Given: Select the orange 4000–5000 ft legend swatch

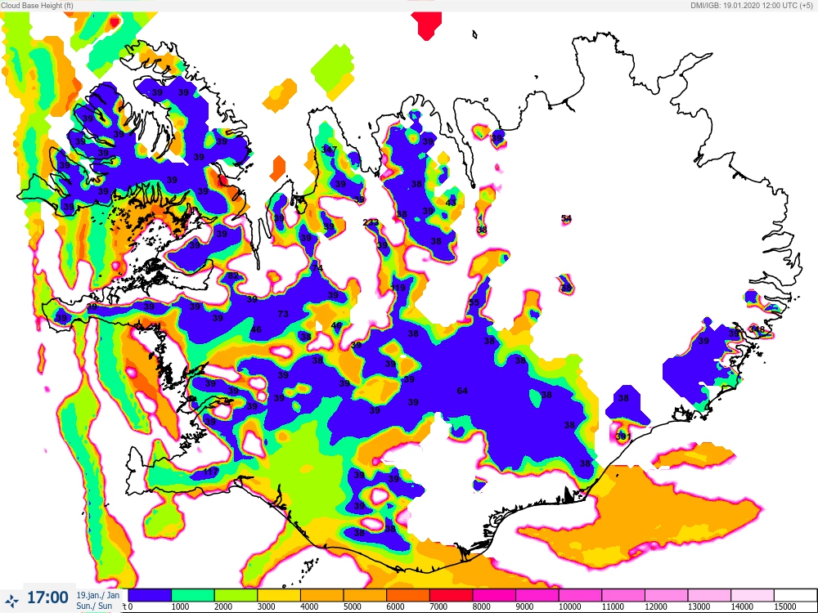Looking at the screenshot, I should coord(321,595).
